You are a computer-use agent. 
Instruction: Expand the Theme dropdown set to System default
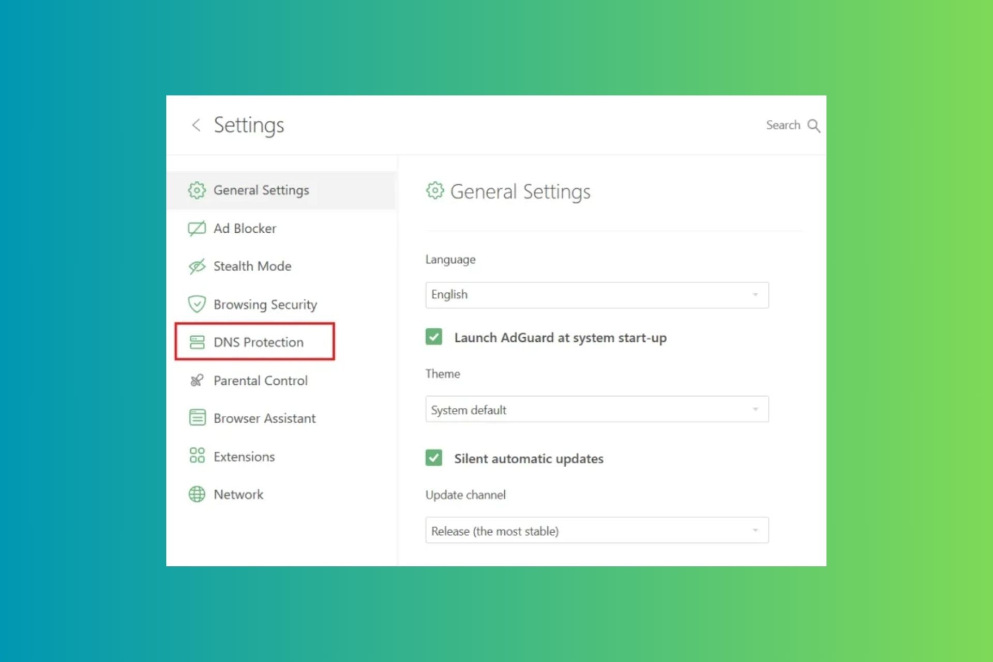pos(596,409)
